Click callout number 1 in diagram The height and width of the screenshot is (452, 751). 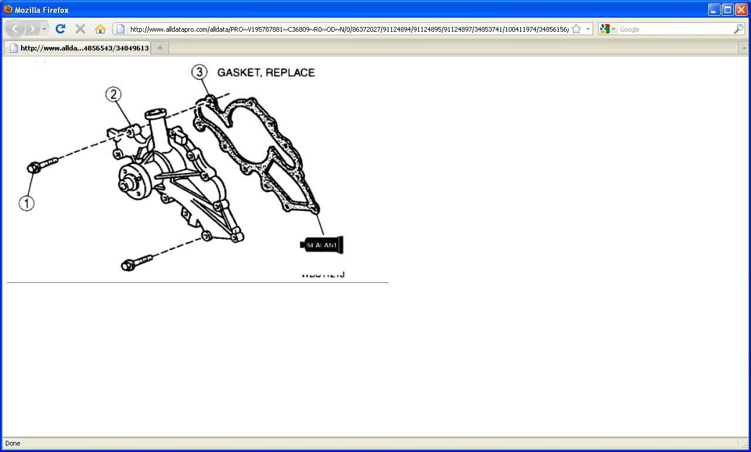(26, 203)
